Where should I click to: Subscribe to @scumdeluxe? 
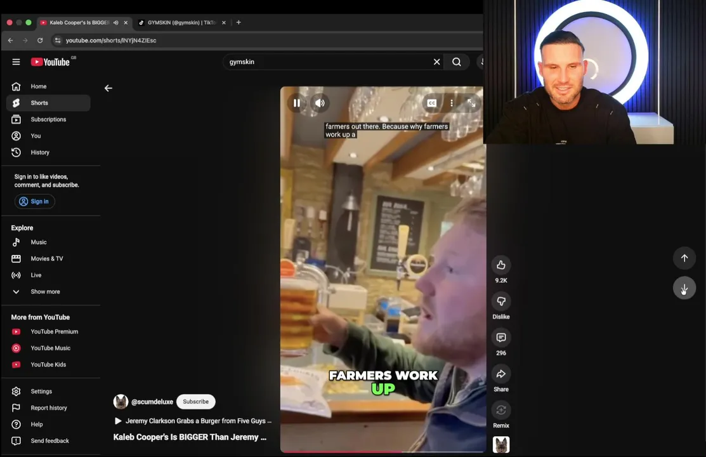pyautogui.click(x=196, y=402)
